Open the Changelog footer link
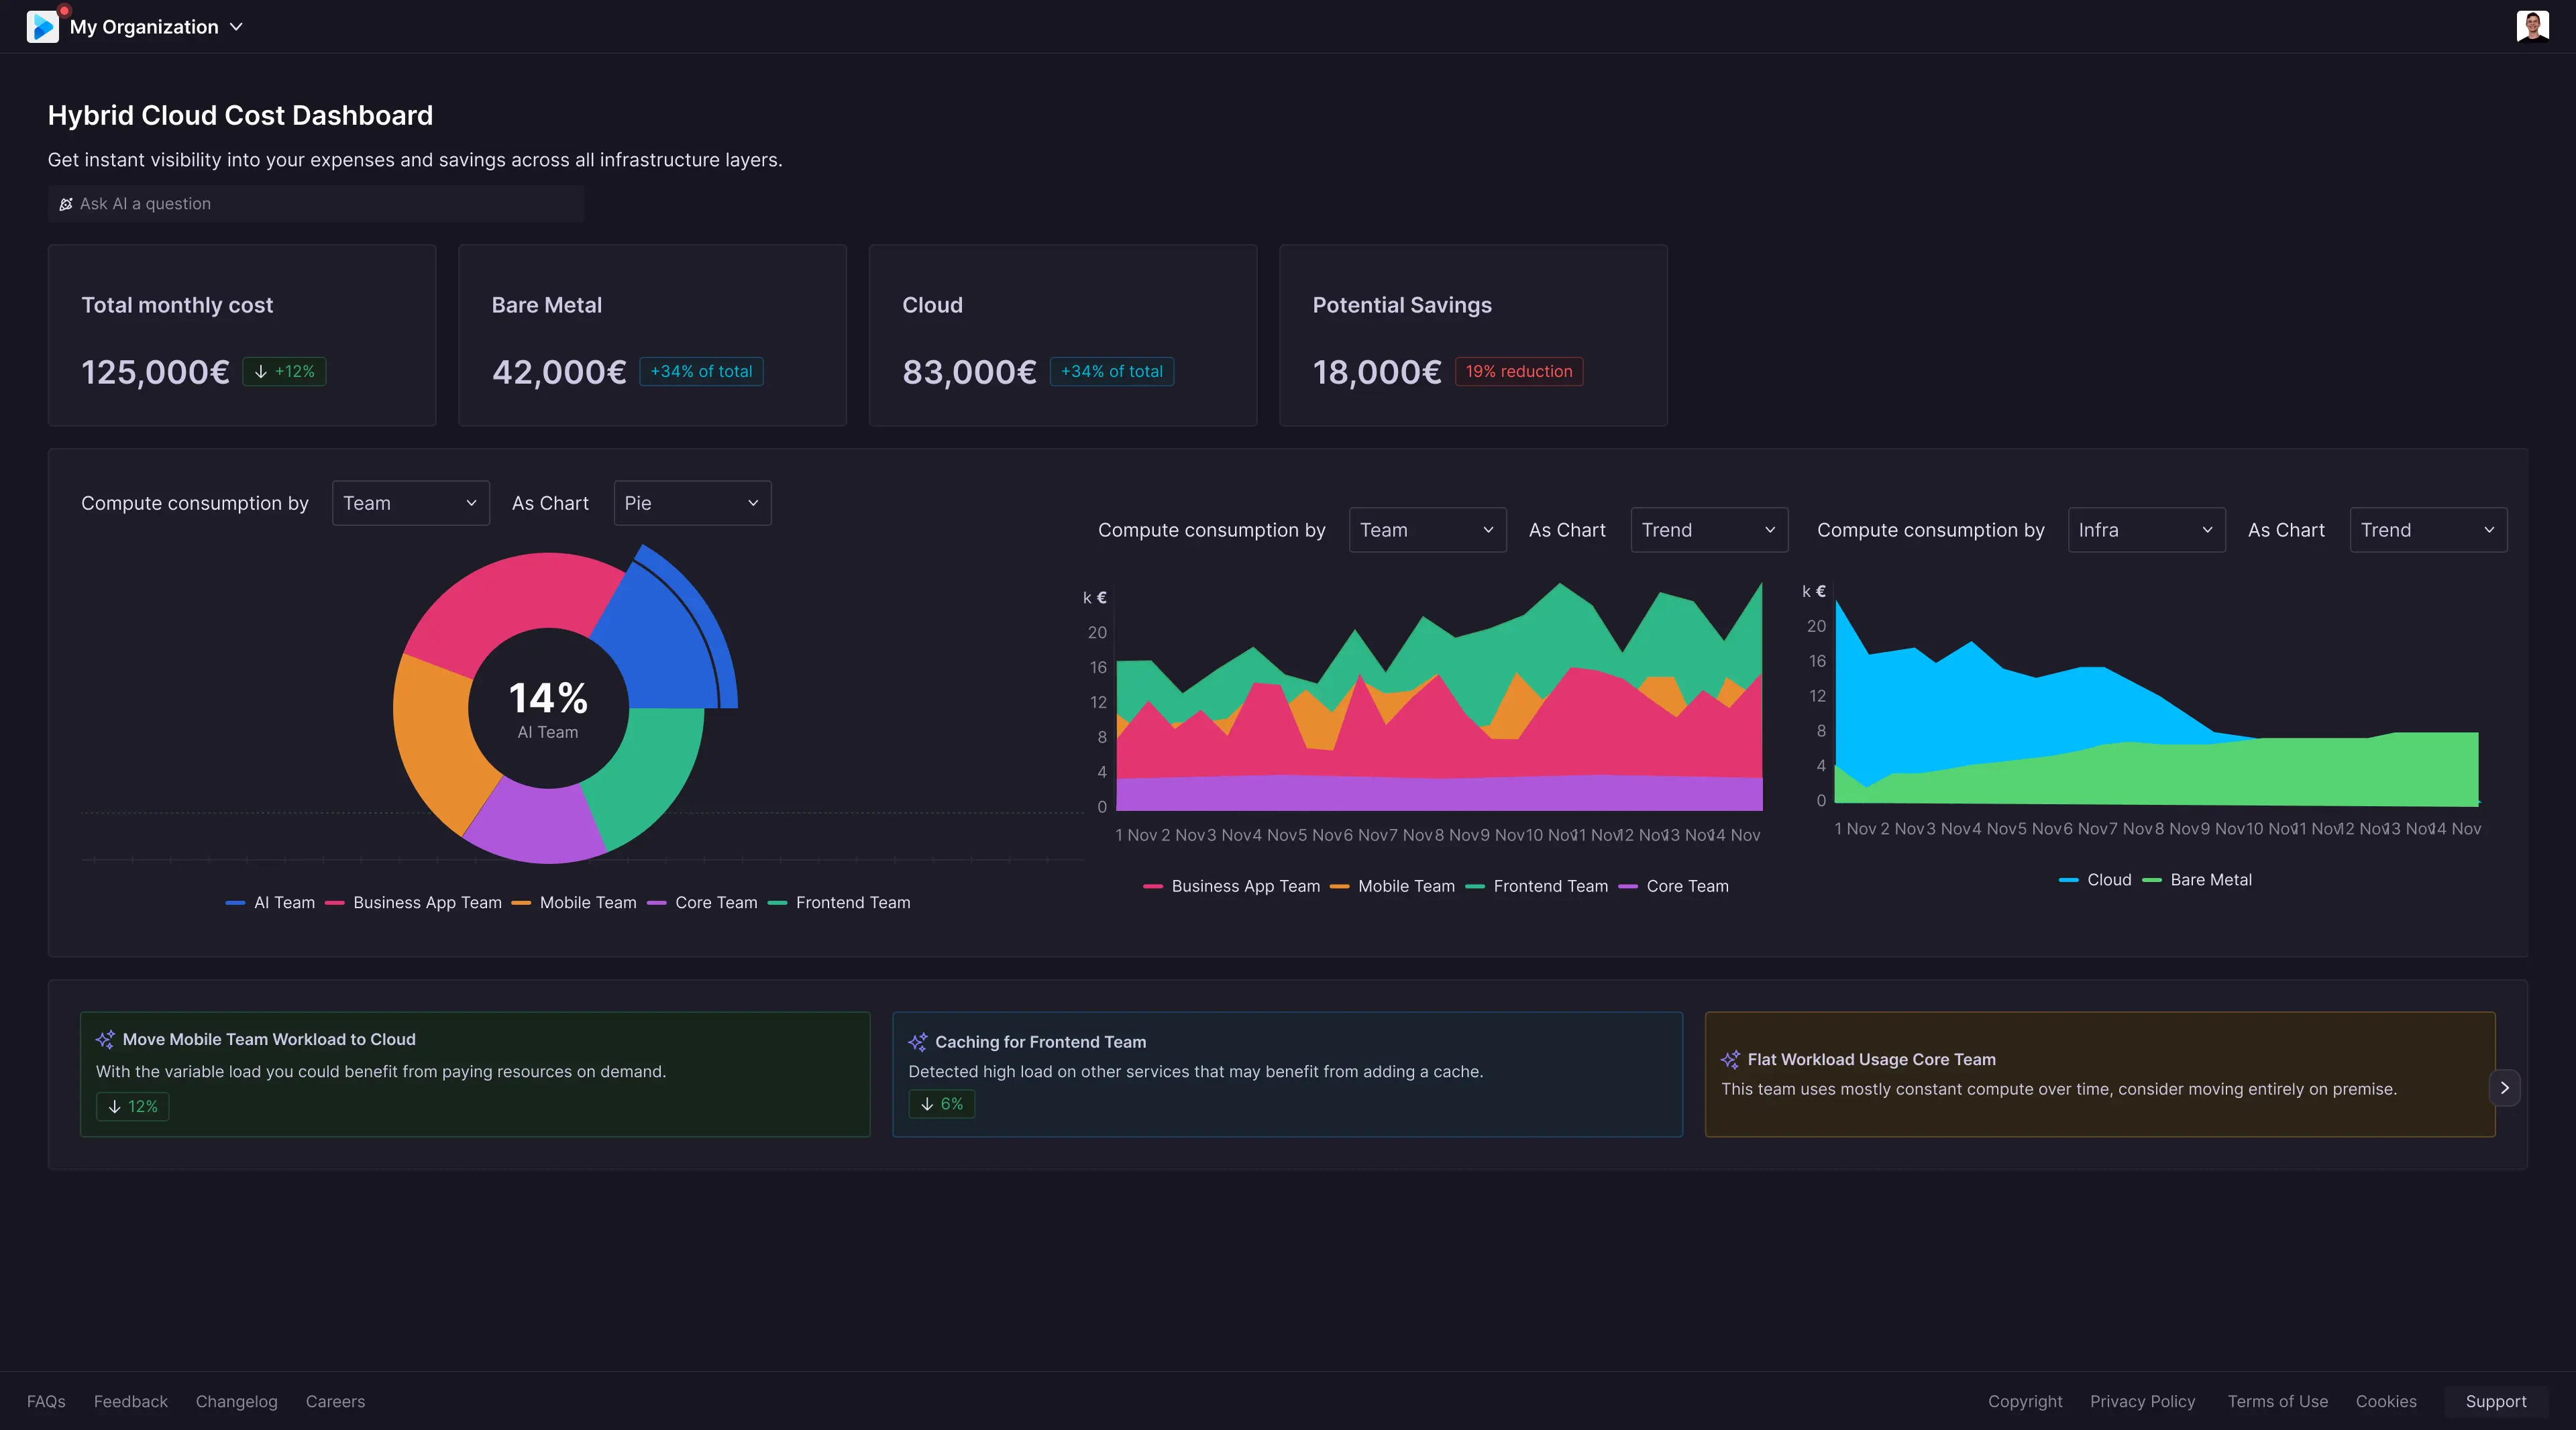This screenshot has height=1430, width=2576. click(236, 1401)
